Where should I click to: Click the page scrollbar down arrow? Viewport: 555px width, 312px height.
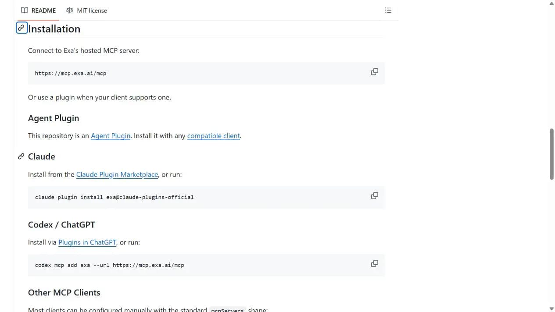551,308
